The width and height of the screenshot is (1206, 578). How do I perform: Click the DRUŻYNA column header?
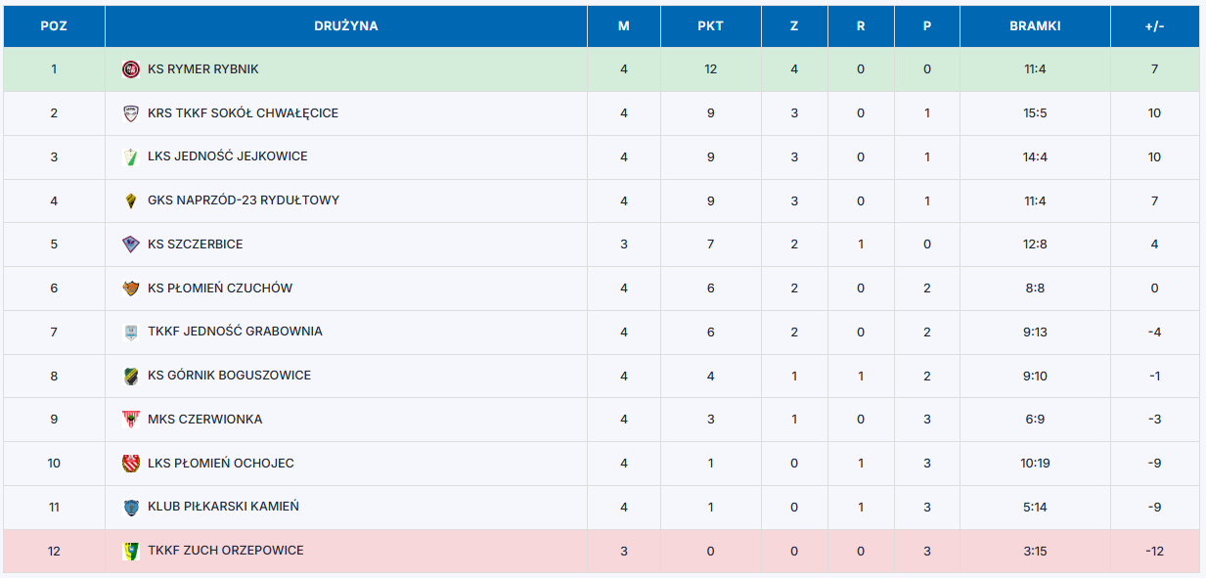[x=346, y=26]
